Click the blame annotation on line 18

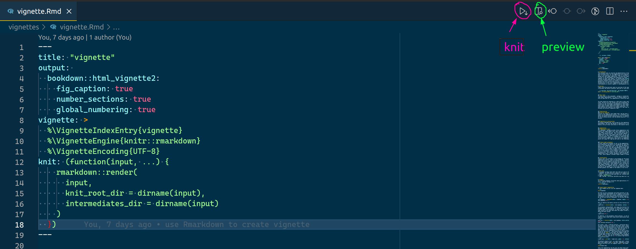(x=197, y=224)
